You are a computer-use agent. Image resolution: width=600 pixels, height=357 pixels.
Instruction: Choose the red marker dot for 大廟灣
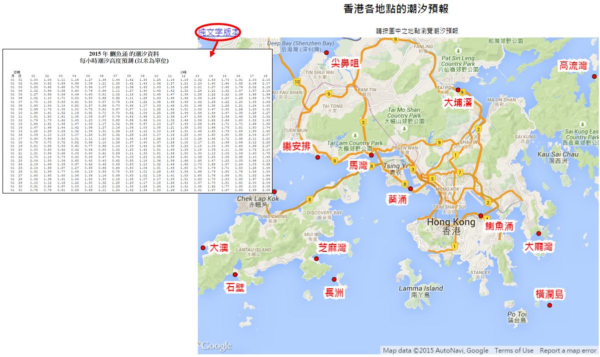point(539,233)
